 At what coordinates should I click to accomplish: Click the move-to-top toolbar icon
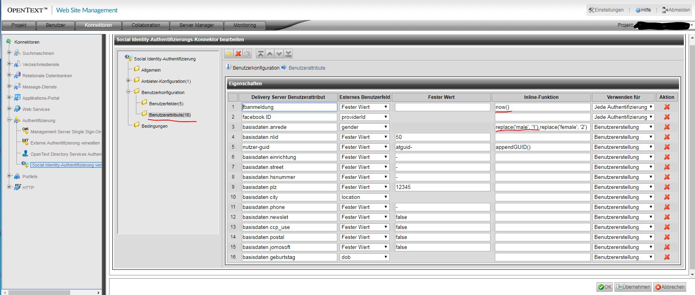[261, 54]
